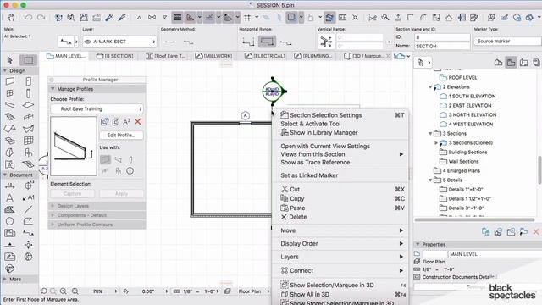Select the limited horizontal range option
Viewport: 542px width, 305px height.
tap(268, 42)
